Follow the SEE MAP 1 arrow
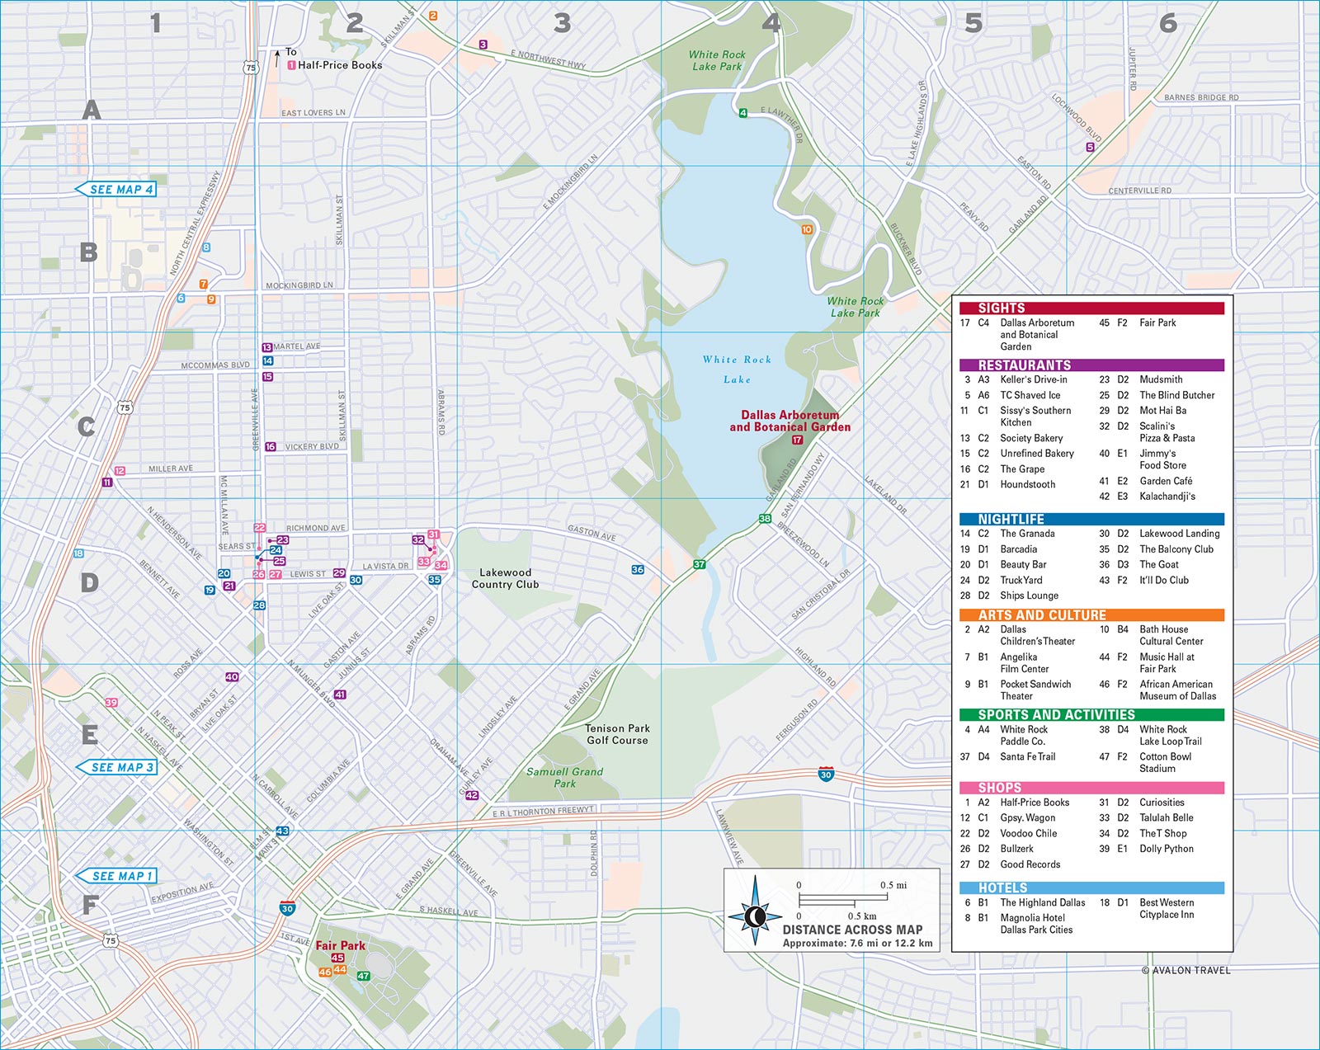The image size is (1320, 1050). pos(116,876)
